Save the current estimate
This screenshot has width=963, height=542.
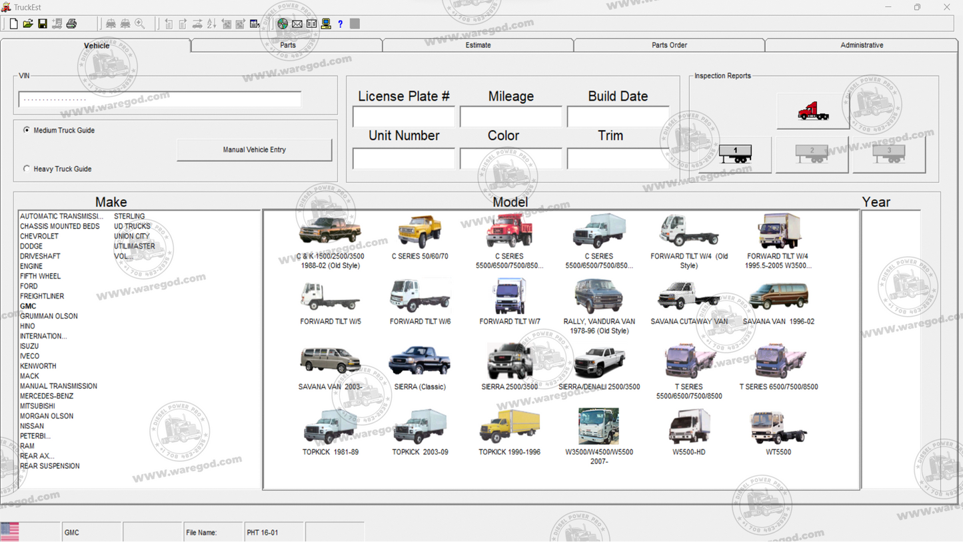(x=43, y=23)
